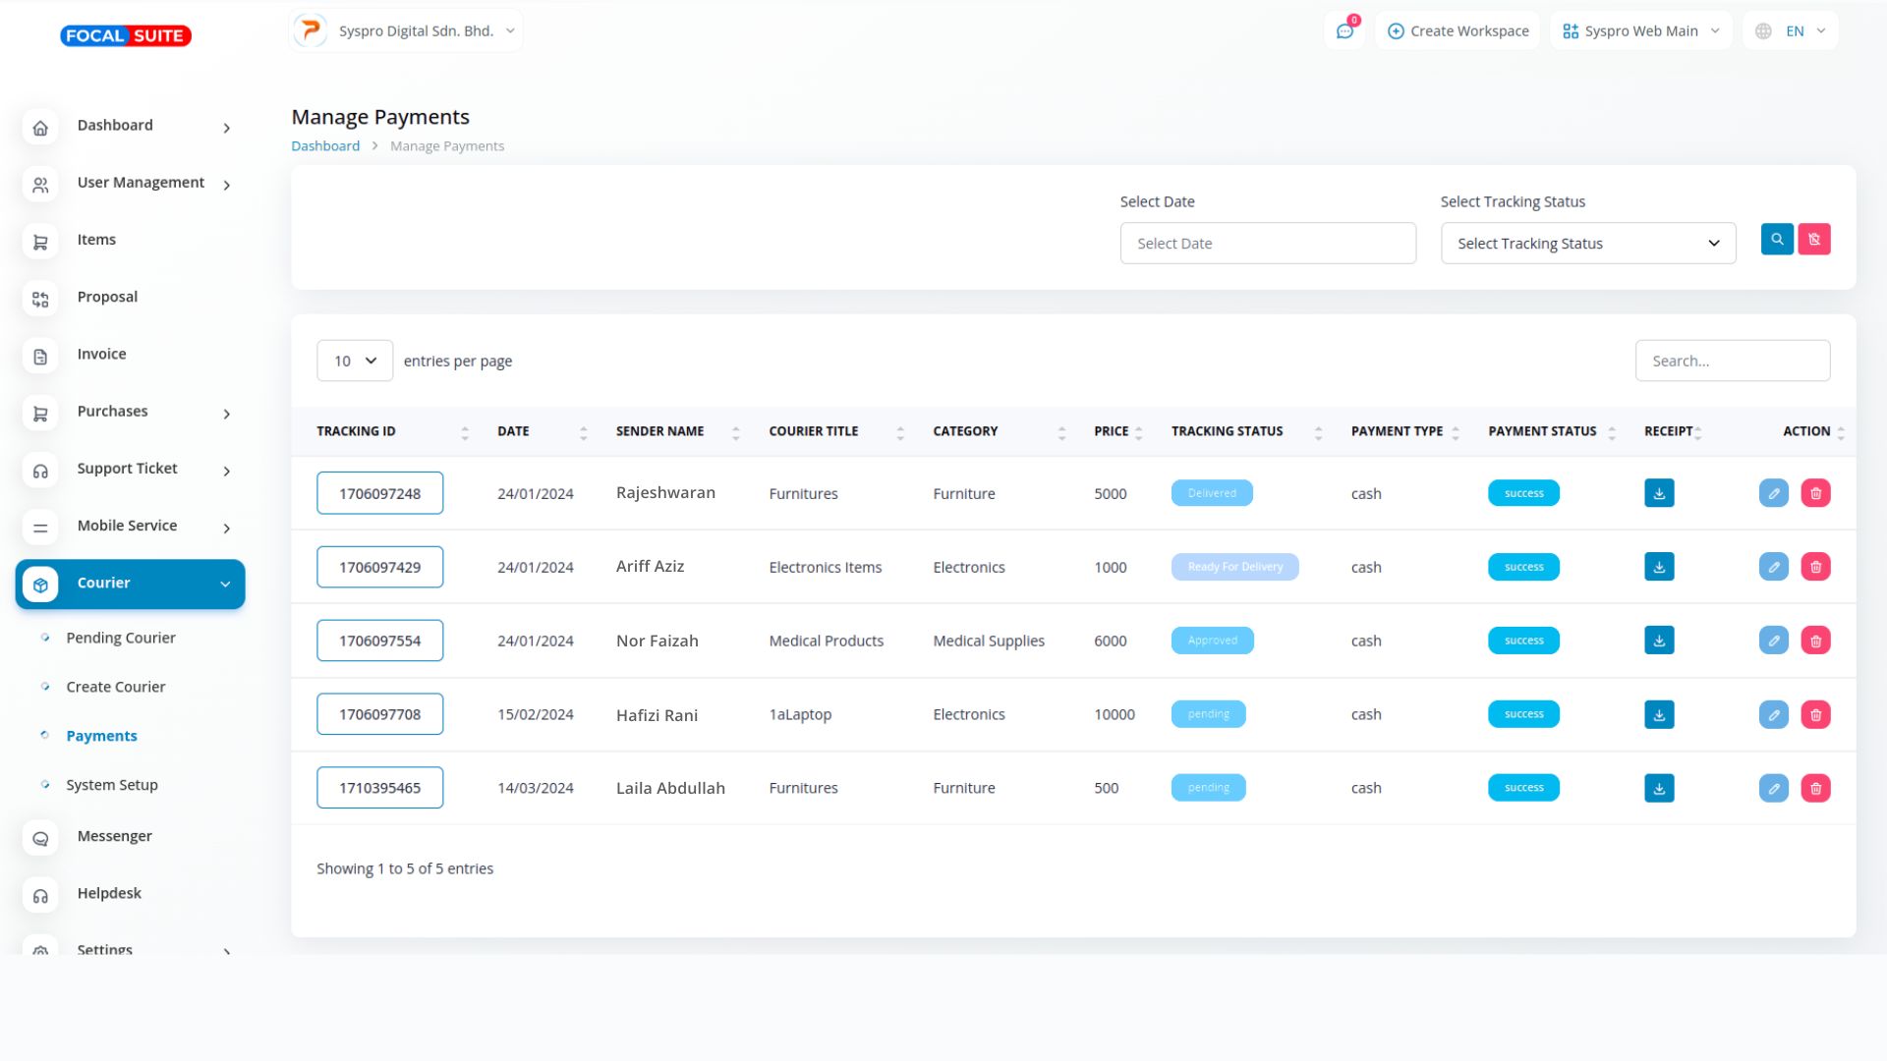Open the Syspro Web Main workspace dropdown
Image resolution: width=1887 pixels, height=1061 pixels.
point(1640,31)
